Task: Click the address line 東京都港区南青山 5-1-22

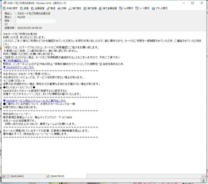Action: 18,117
